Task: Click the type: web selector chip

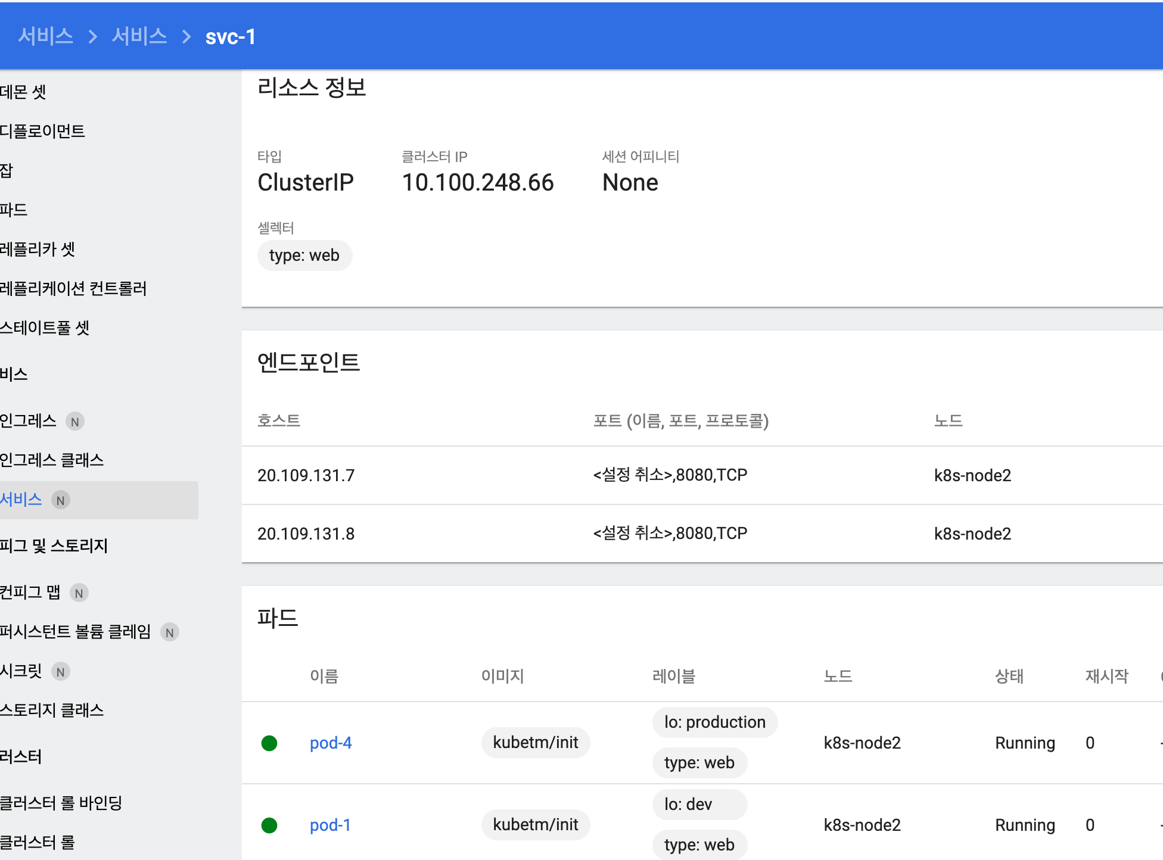Action: point(304,255)
